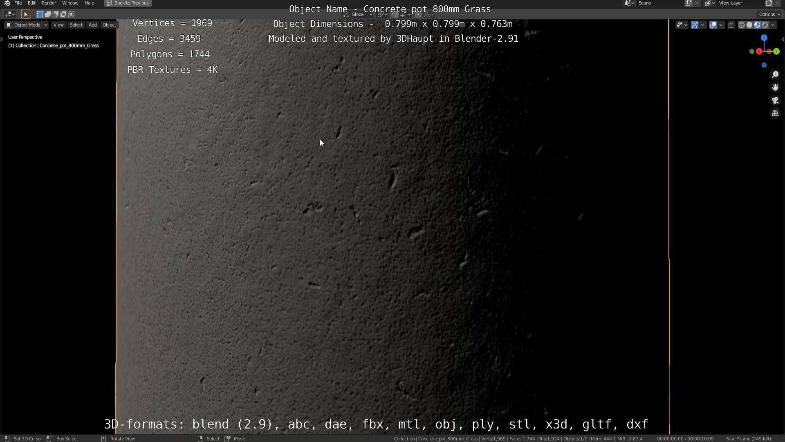Screen dimensions: 785x442
Task: Click the hand pan view icon
Action: click(775, 87)
